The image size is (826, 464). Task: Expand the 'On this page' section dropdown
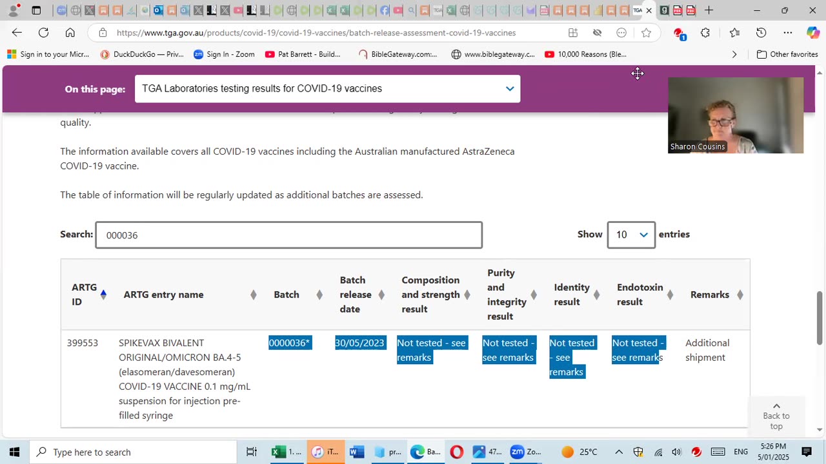click(327, 89)
